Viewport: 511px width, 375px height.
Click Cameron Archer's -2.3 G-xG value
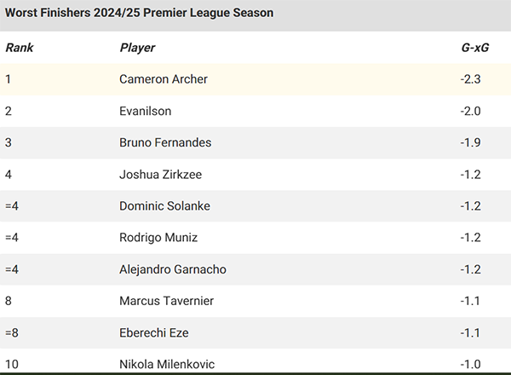point(470,79)
